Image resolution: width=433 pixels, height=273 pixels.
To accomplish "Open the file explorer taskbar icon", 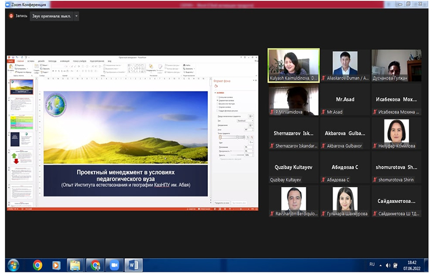I will coord(75,265).
